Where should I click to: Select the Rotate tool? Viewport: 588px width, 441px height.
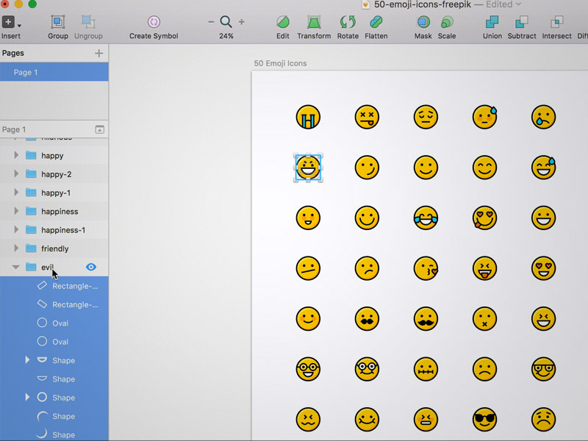tap(348, 22)
